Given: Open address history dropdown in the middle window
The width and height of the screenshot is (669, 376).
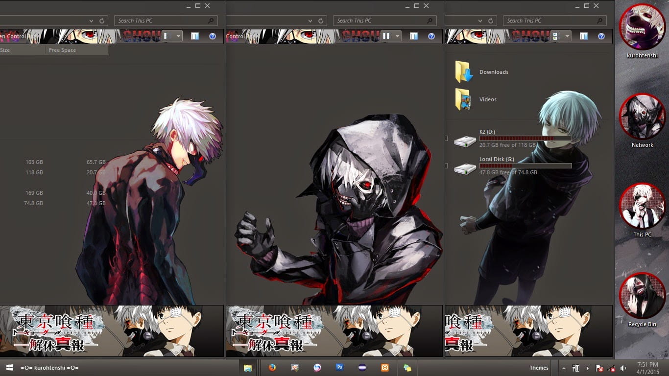Looking at the screenshot, I should [310, 21].
